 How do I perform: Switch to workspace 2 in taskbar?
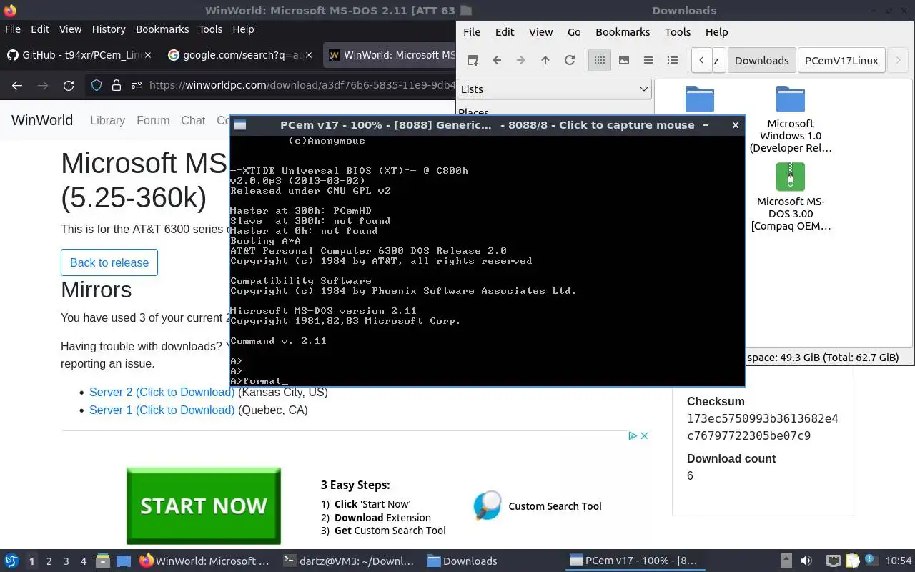point(49,561)
